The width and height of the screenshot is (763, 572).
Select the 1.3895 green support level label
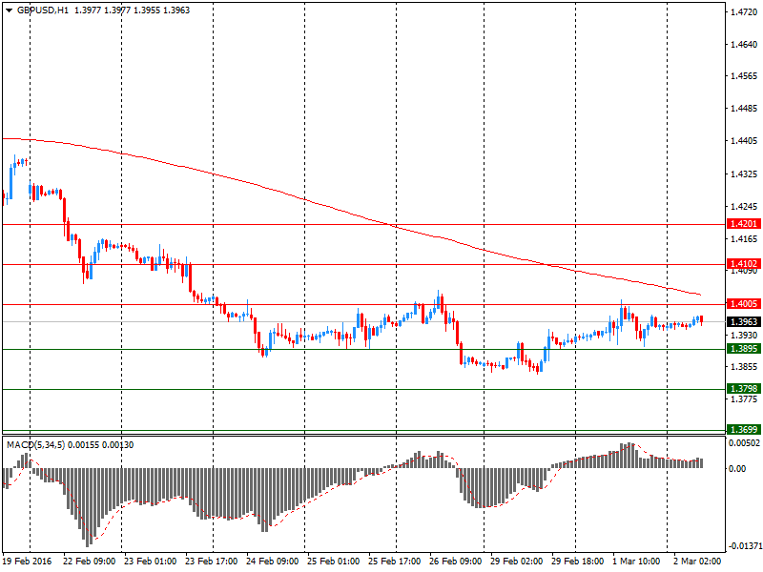click(x=743, y=348)
